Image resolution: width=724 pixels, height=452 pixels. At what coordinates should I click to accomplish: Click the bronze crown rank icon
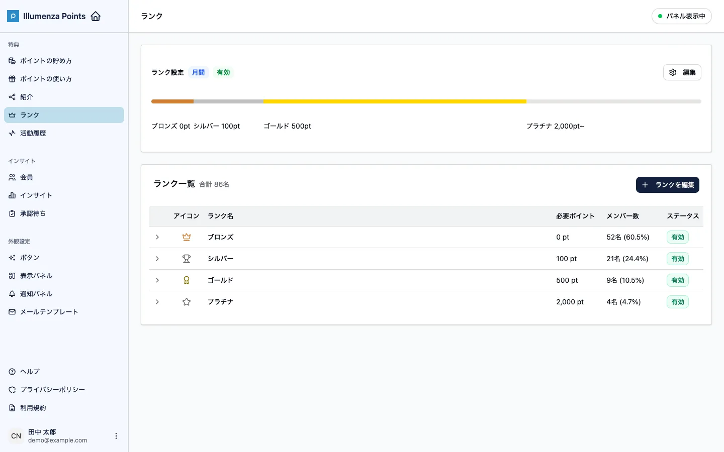187,237
